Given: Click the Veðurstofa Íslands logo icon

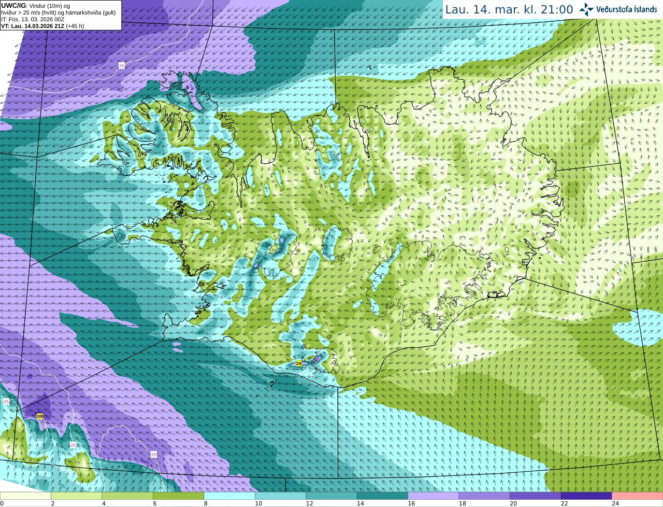Looking at the screenshot, I should tap(586, 9).
